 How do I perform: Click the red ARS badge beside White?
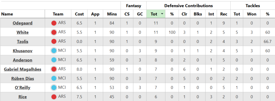tap(54, 32)
